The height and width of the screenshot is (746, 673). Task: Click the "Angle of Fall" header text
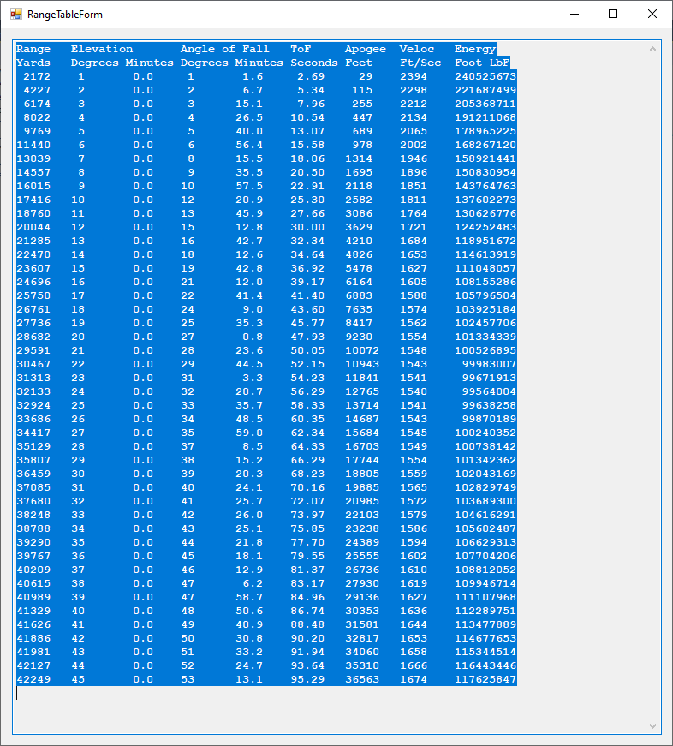[x=224, y=50]
